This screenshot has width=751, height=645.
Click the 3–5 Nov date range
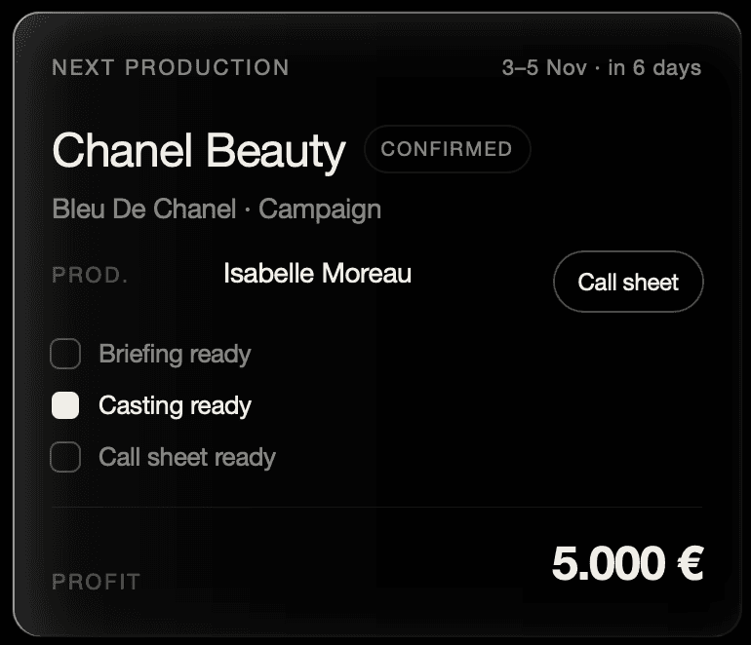point(544,67)
